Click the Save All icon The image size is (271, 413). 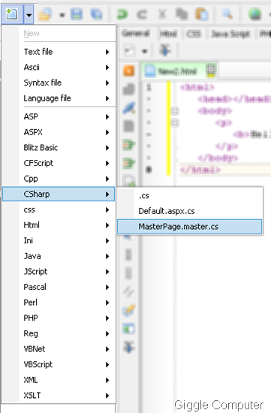pos(96,14)
